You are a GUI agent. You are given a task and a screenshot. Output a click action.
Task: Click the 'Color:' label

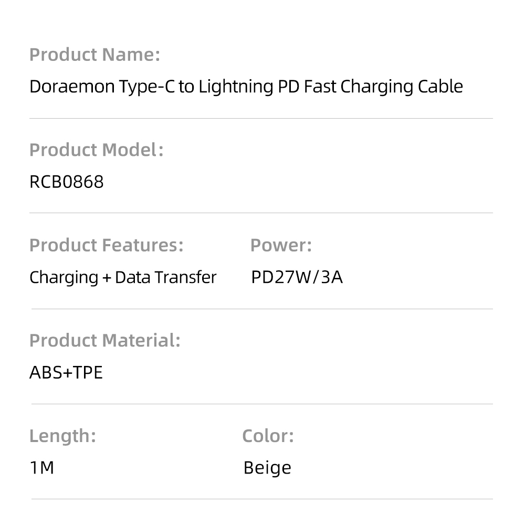click(x=268, y=436)
